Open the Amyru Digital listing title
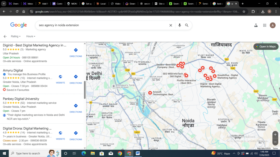The image size is (280, 157). click(13, 70)
